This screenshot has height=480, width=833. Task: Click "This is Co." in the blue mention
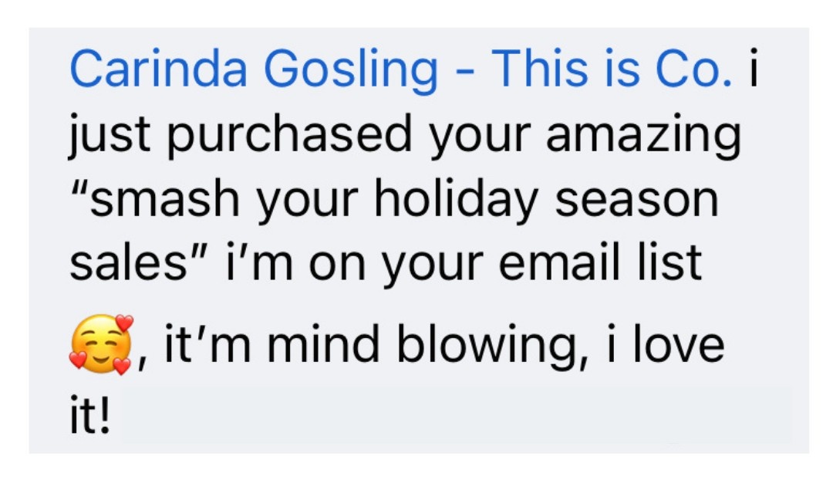(x=612, y=68)
